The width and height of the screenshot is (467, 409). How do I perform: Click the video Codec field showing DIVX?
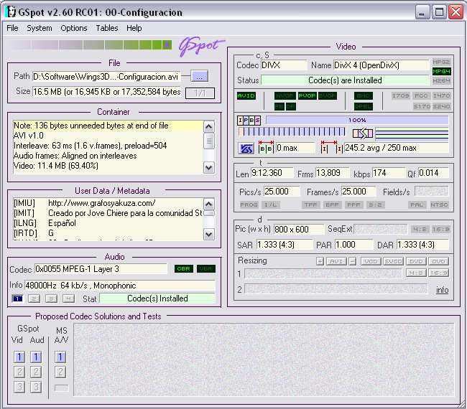(284, 65)
